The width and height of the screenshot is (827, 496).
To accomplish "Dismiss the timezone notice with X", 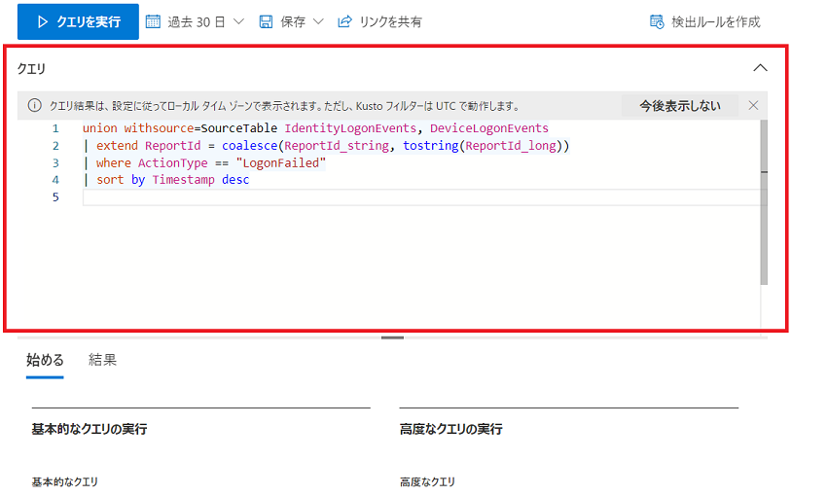I will (x=754, y=105).
